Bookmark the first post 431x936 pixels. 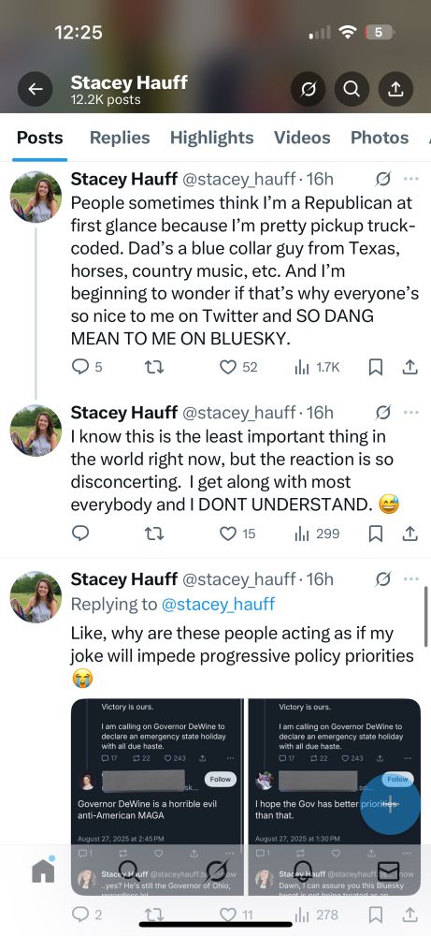pyautogui.click(x=375, y=367)
